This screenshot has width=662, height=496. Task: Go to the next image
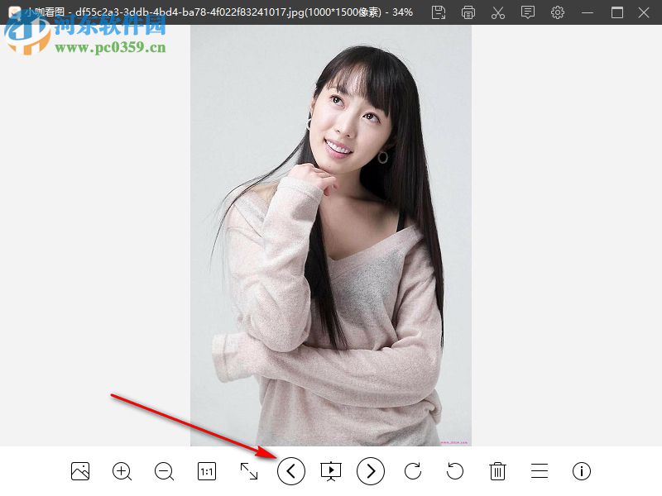(372, 471)
